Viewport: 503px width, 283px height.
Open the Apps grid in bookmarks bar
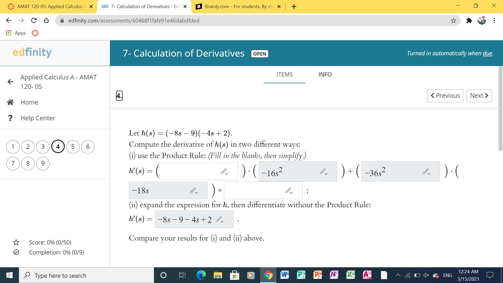9,33
